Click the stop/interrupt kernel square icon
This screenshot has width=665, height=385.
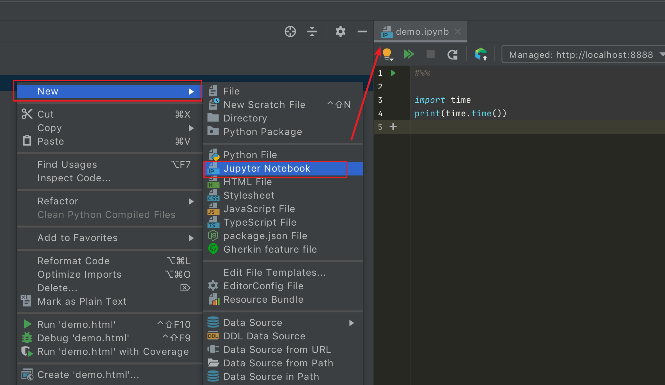coord(430,54)
